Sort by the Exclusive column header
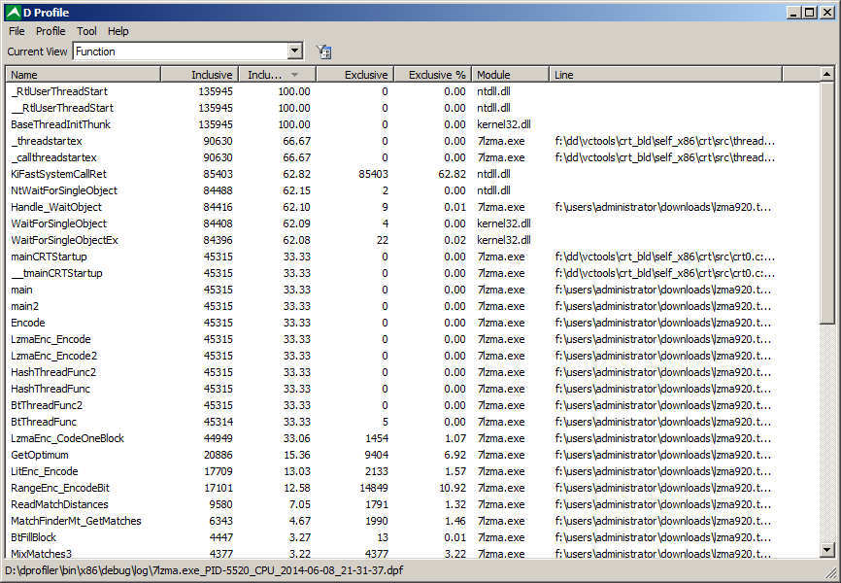Viewport: 841px width, 583px height. (x=355, y=75)
